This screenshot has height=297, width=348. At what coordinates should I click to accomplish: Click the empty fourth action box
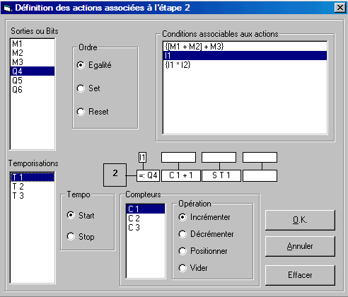tap(260, 175)
